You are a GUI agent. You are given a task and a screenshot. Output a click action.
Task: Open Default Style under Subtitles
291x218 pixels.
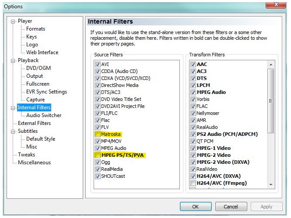point(41,139)
